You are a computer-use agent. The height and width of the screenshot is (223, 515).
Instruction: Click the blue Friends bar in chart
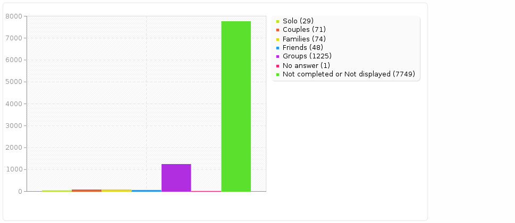click(146, 190)
